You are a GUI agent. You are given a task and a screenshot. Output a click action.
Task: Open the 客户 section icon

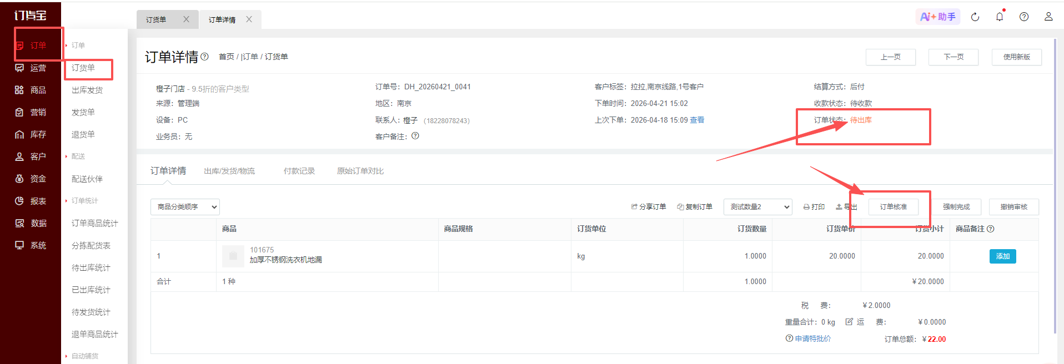pyautogui.click(x=19, y=156)
